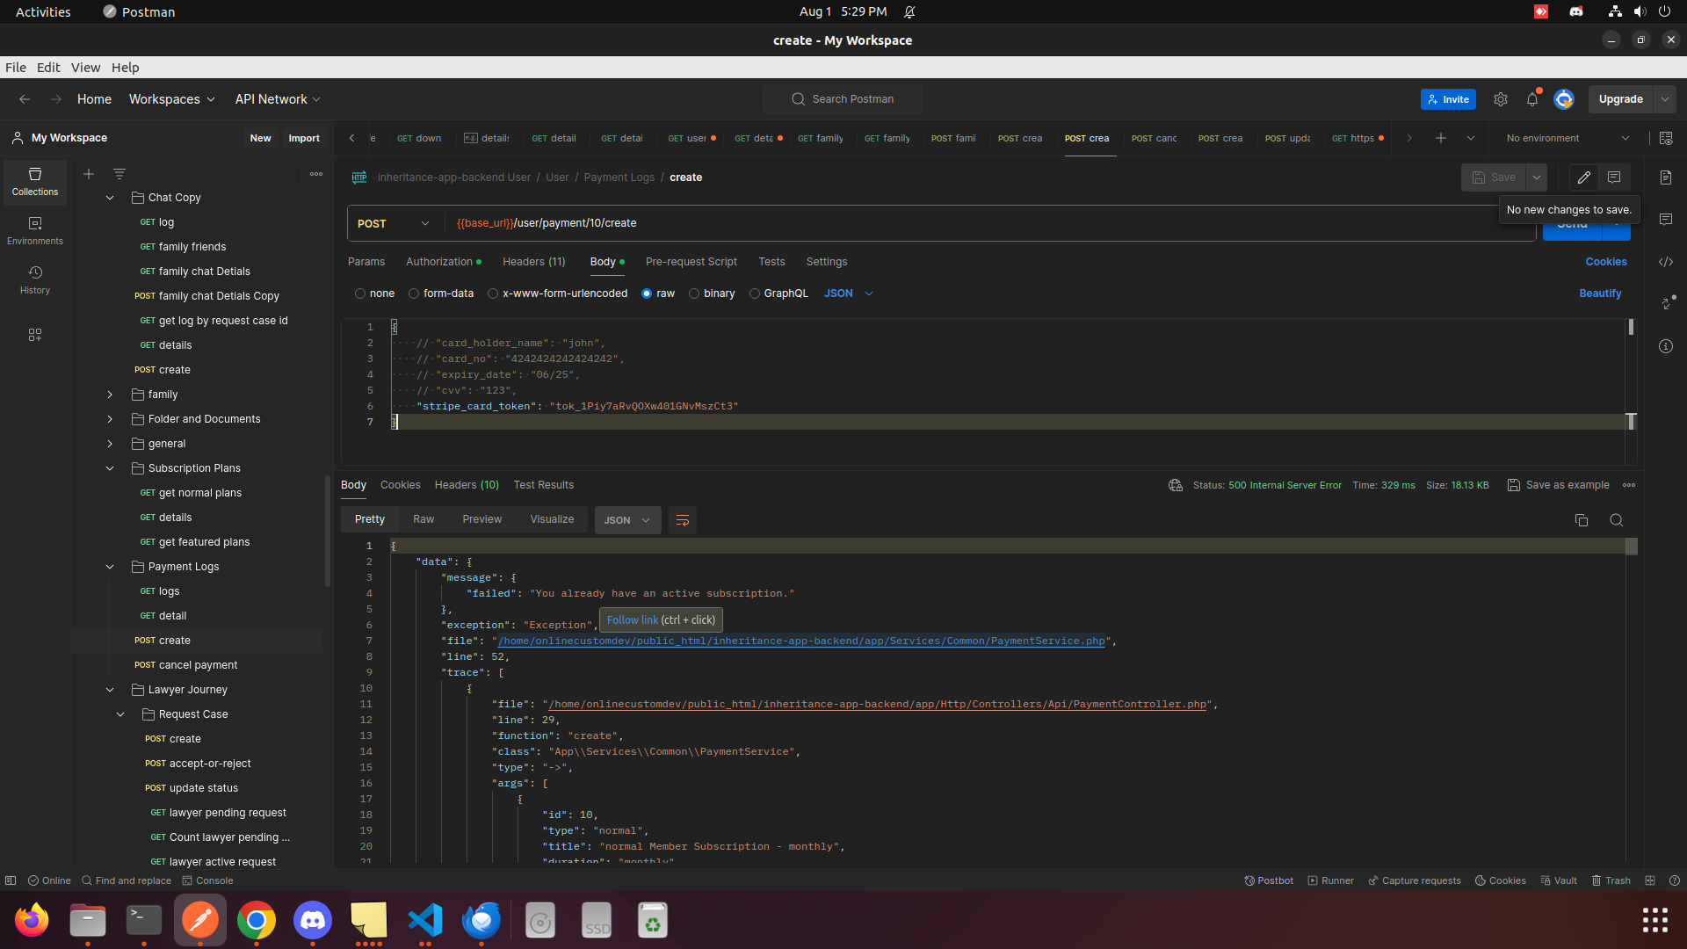Collapse the Payment Logs folder
The height and width of the screenshot is (949, 1687).
click(110, 567)
